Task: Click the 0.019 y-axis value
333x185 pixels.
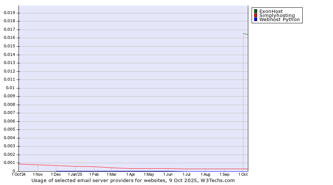Action: [x=9, y=13]
